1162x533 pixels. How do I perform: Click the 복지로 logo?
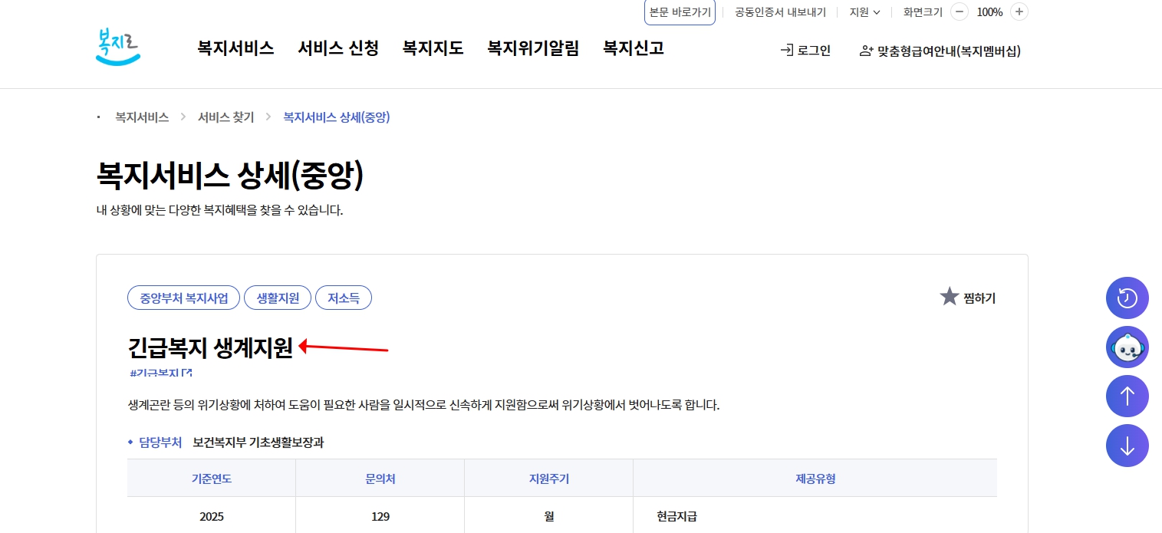pos(117,46)
